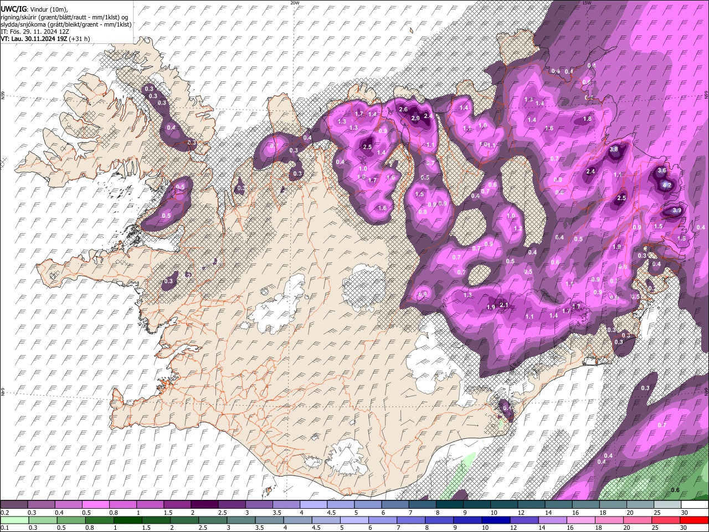Click the 2.1 value label on the map
Image resolution: width=709 pixels, height=532 pixels.
pos(504,305)
